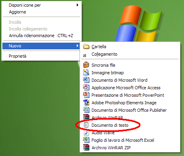Image resolution: width=184 pixels, height=156 pixels.
Task: Choose the Audio Wave entry text
Action: click(103, 133)
